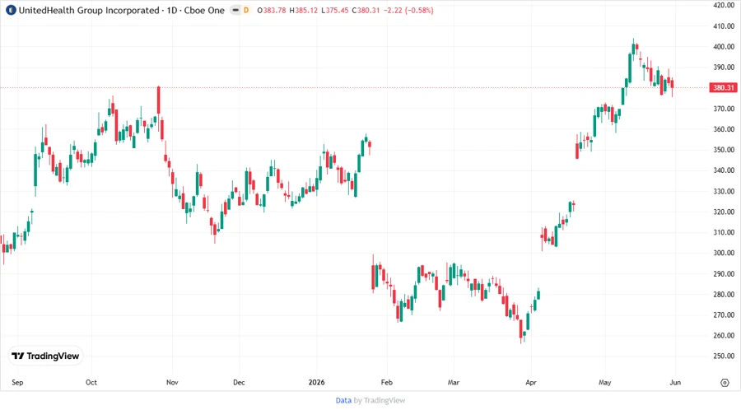Image resolution: width=741 pixels, height=410 pixels.
Task: Click the 400.00 price axis label
Action: [724, 47]
